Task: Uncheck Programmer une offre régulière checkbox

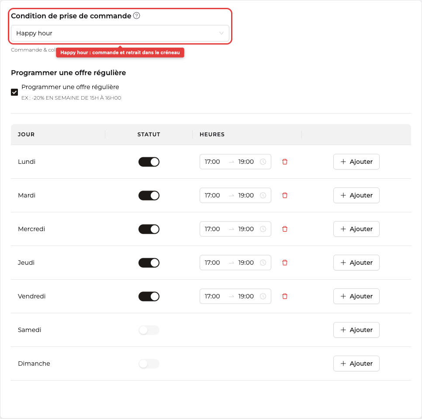Action: (14, 92)
